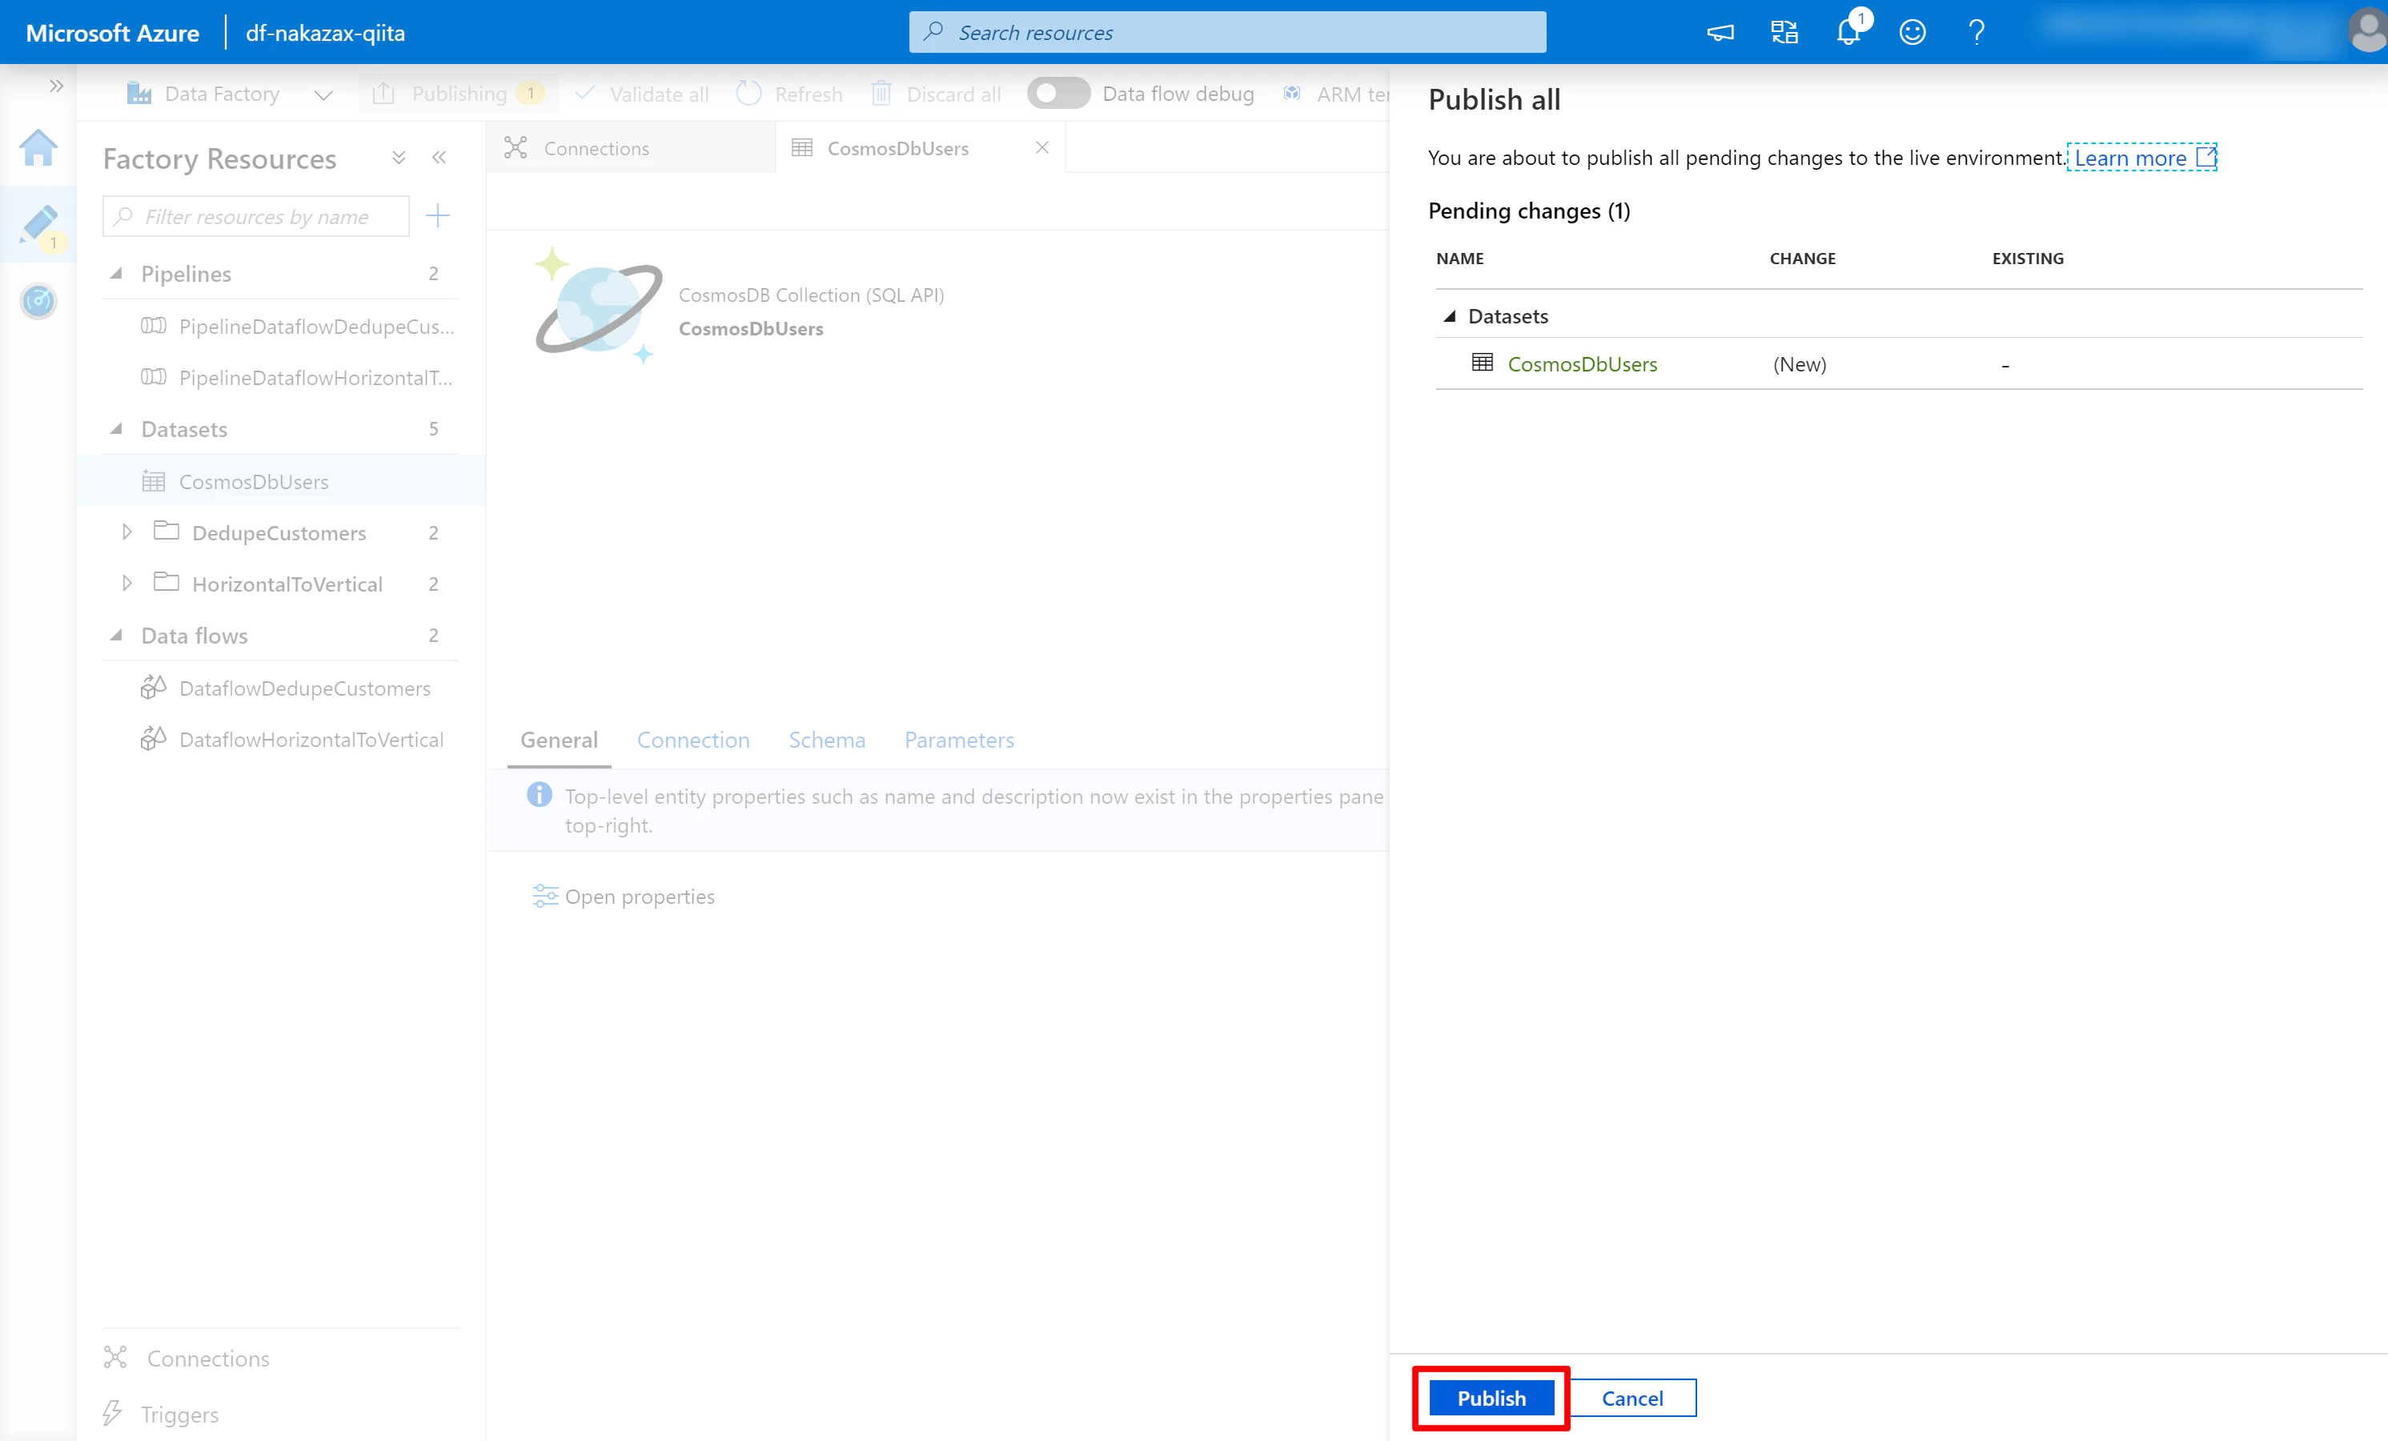Open the Monitor gauge icon
This screenshot has width=2388, height=1441.
click(38, 301)
